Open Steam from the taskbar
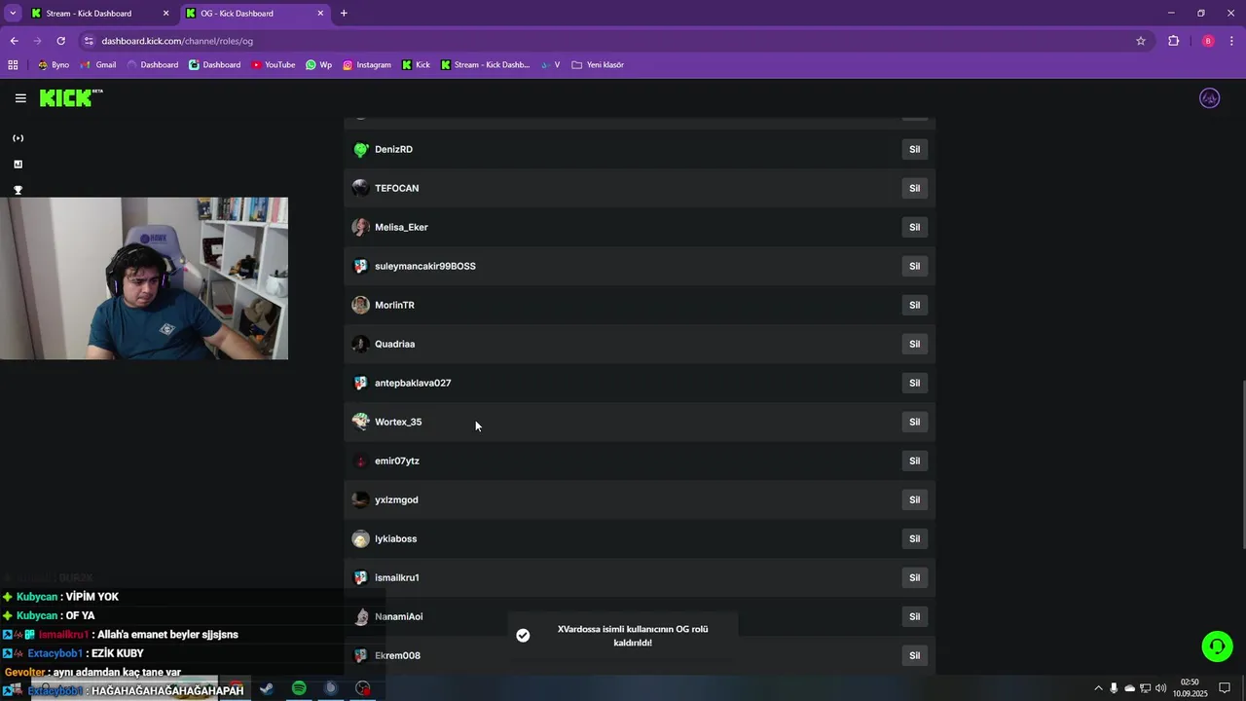Viewport: 1246px width, 701px height. click(267, 688)
